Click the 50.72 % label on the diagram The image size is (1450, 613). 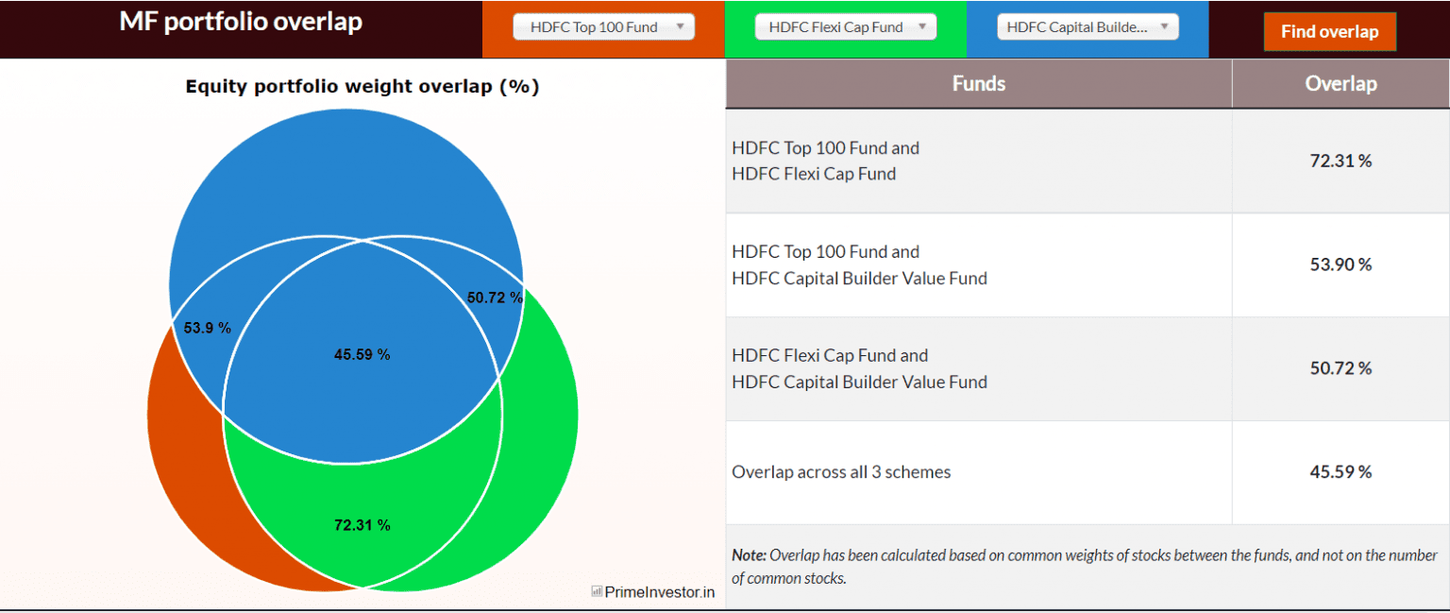click(494, 297)
